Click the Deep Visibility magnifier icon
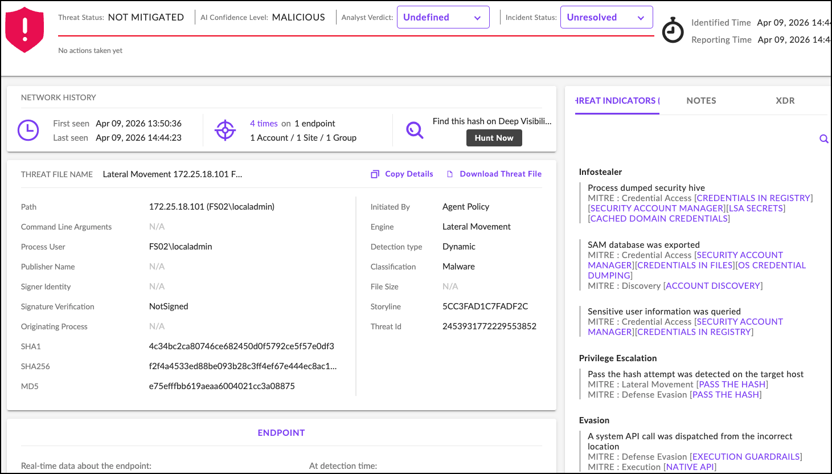Screen dimensions: 832x474 point(415,130)
